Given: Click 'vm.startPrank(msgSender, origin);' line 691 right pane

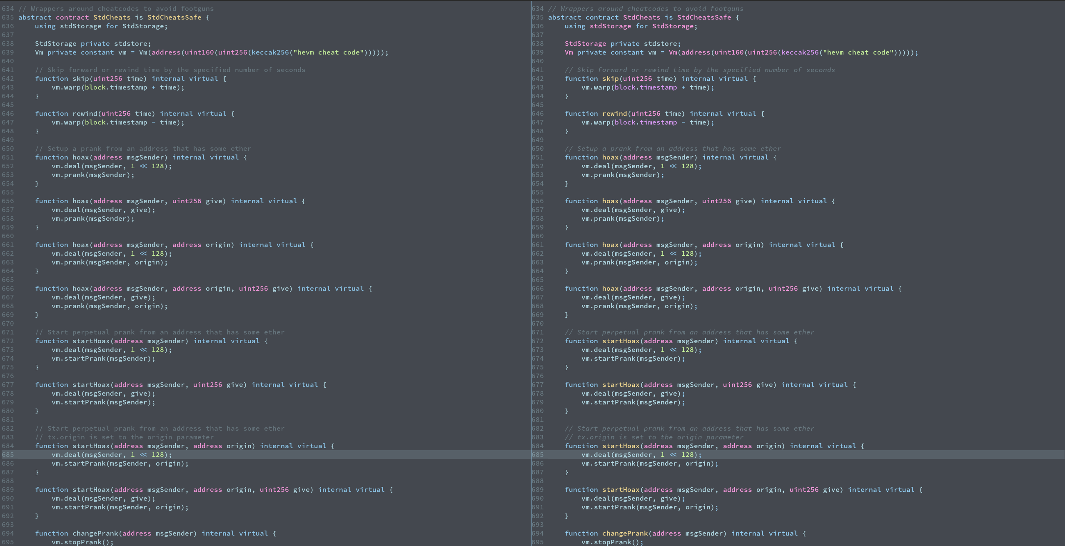Looking at the screenshot, I should (650, 507).
